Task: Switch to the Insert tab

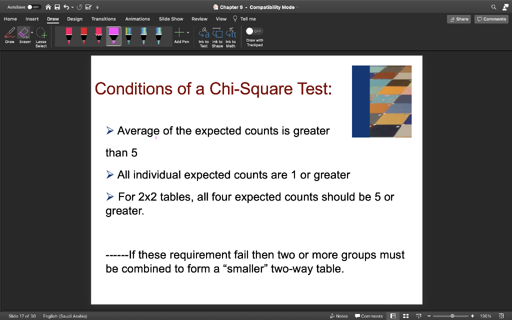Action: (32, 19)
